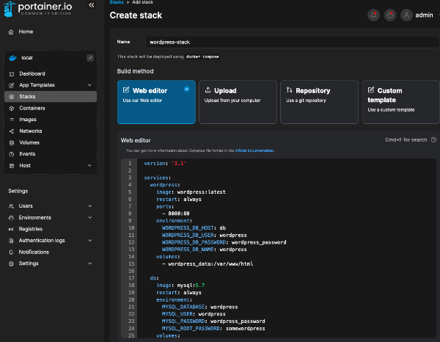Click the wordpress_data:/var/www/html volume line

pyautogui.click(x=208, y=263)
